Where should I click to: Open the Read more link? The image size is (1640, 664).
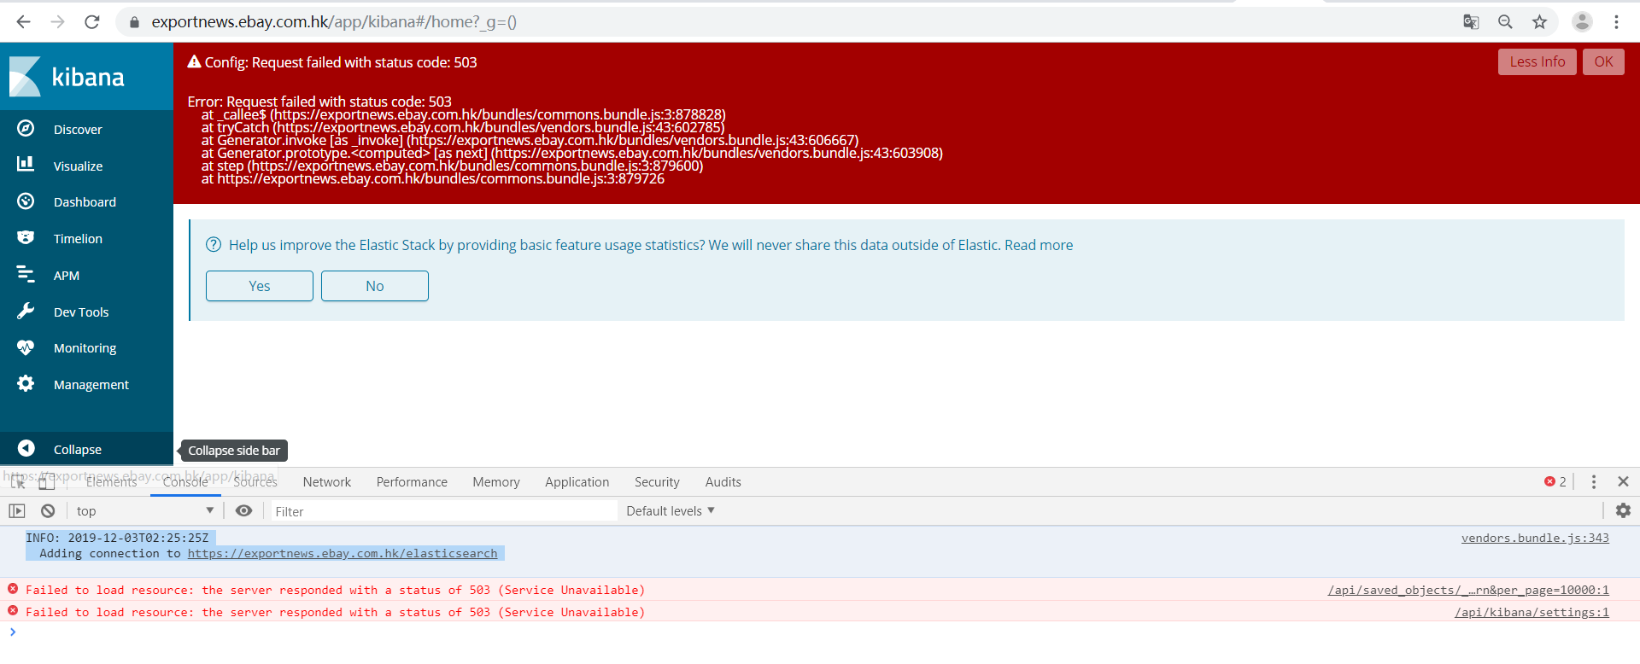point(1039,245)
